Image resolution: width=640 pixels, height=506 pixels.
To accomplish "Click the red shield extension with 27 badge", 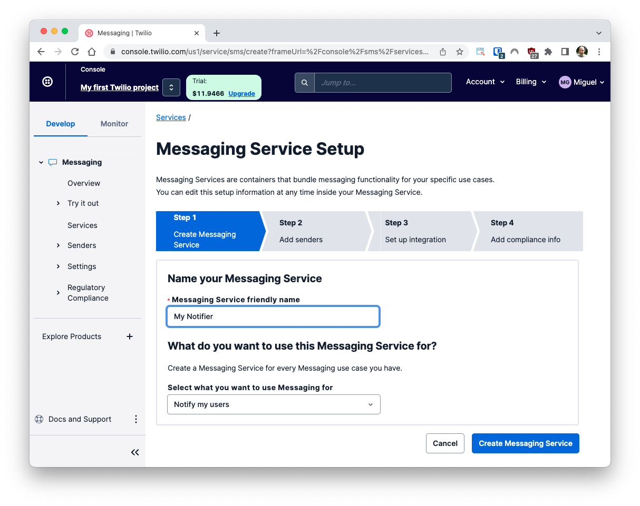I will (x=532, y=52).
